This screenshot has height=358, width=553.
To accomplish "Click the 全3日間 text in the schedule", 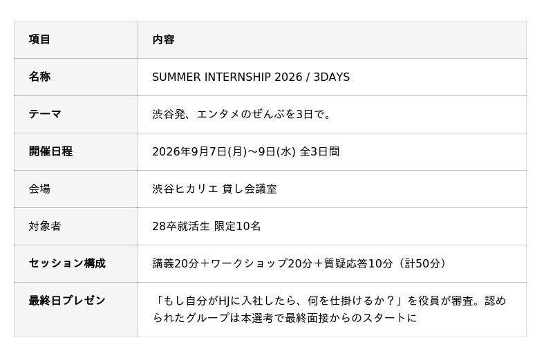I will [x=319, y=151].
